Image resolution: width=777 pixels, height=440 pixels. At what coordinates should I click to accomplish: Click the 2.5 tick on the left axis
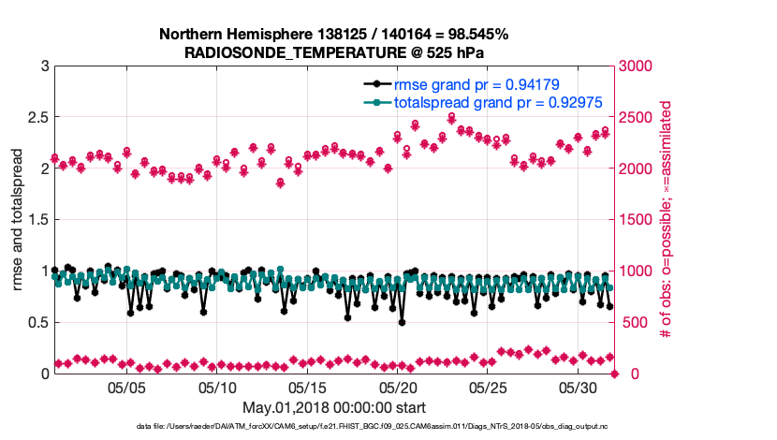tap(37, 118)
